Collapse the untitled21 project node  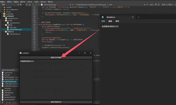click(x=2, y=16)
